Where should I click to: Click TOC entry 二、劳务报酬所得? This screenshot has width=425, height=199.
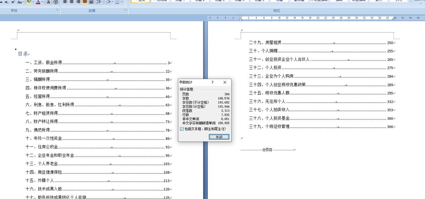point(98,71)
